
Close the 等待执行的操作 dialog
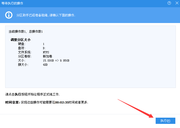177,3
